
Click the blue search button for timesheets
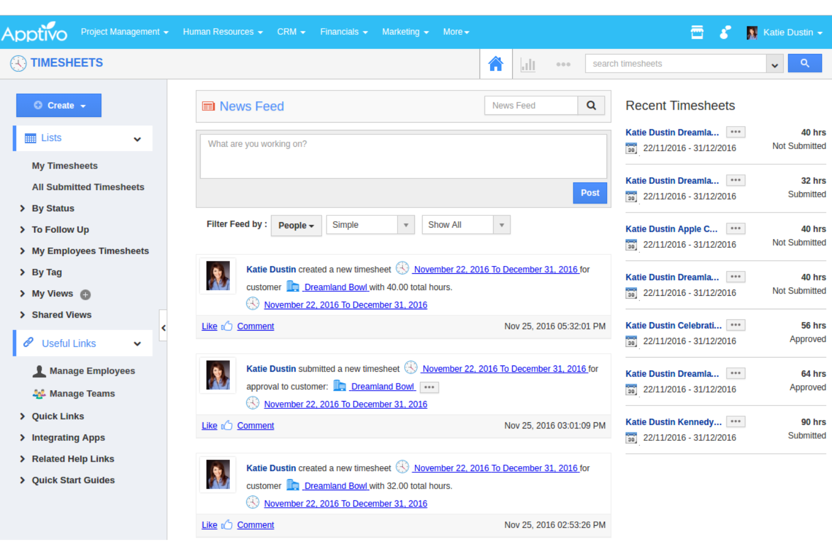coord(804,63)
